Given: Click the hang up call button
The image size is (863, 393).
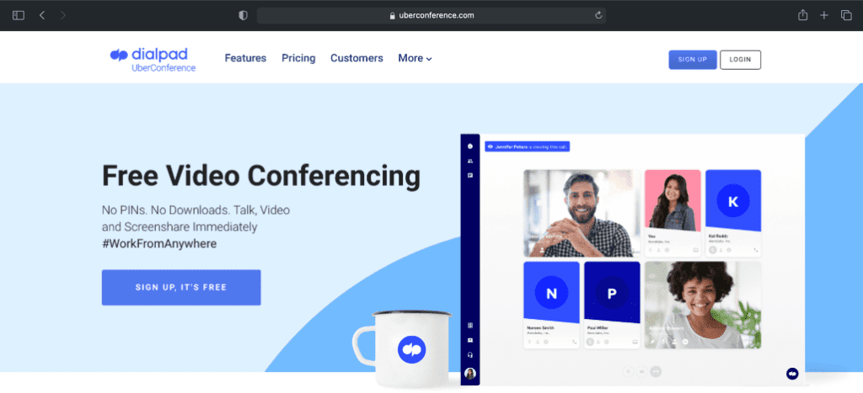Looking at the screenshot, I should pos(656,372).
